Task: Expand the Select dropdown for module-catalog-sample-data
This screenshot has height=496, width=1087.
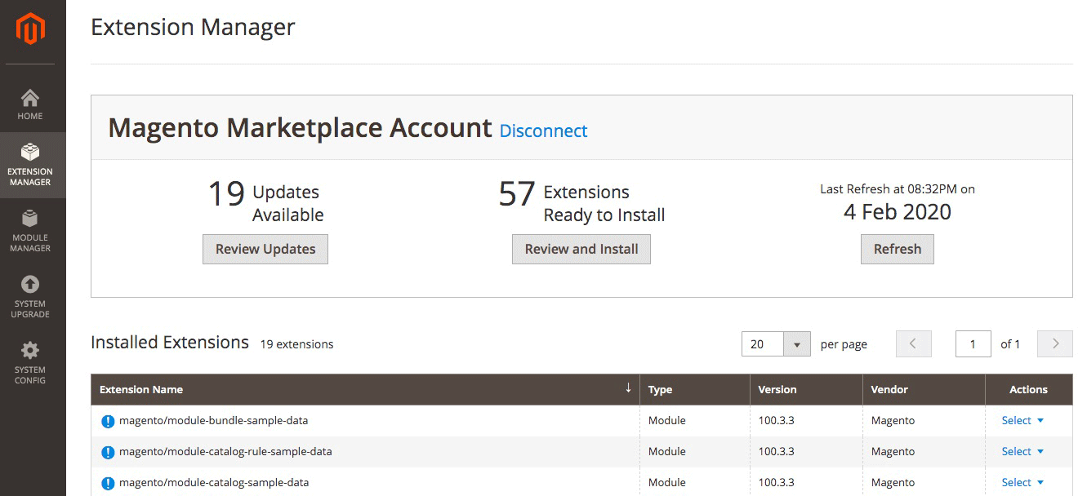Action: point(1022,482)
